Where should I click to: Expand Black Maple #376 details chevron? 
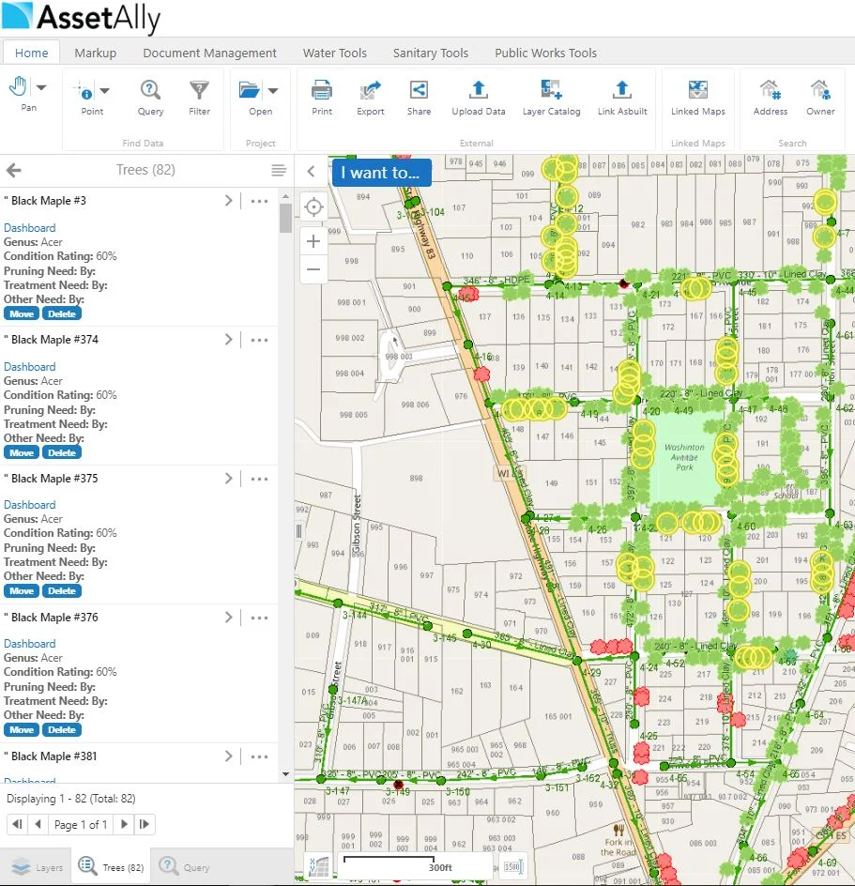coord(228,618)
